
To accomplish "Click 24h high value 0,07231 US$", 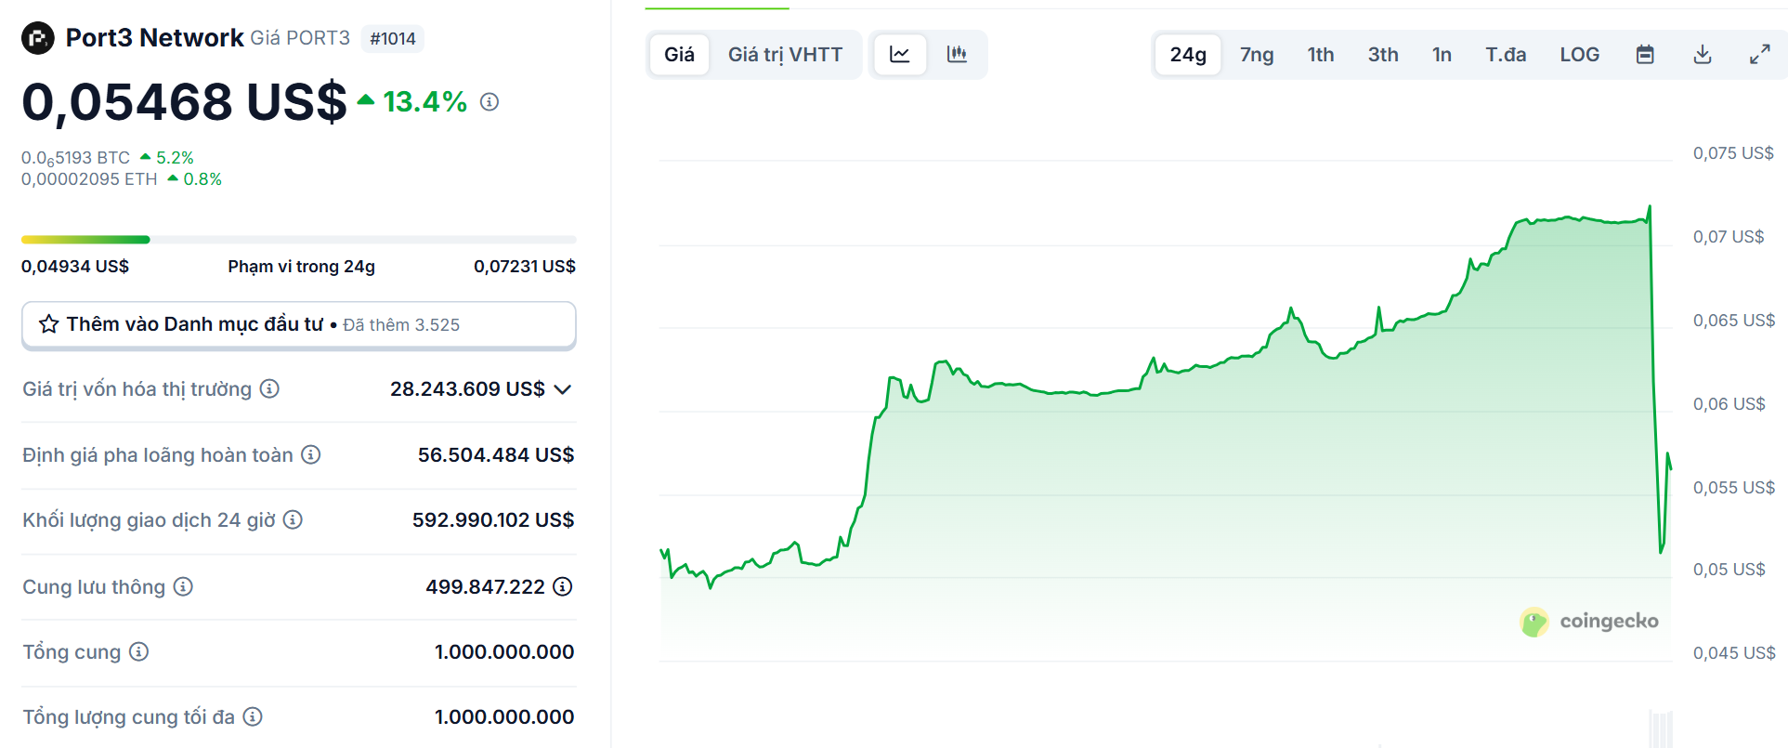I will point(525,266).
